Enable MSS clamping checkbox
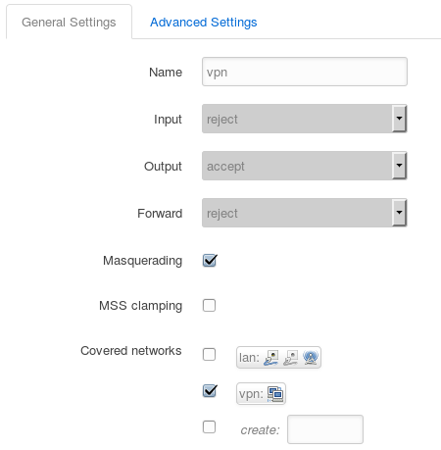 tap(209, 305)
